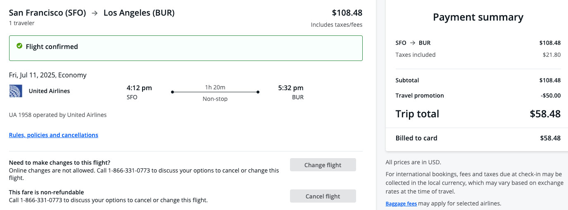
Task: Click the Travel promotion -$50.00 row
Action: tap(478, 96)
